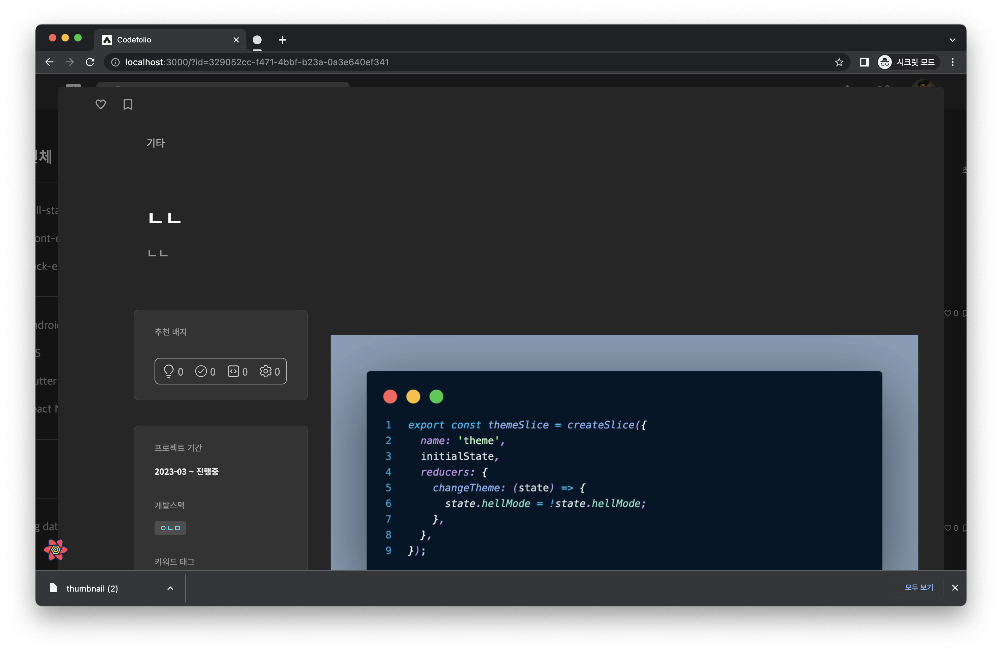Open the browser tab list chevron
Viewport: 1002px width, 653px height.
(x=953, y=39)
